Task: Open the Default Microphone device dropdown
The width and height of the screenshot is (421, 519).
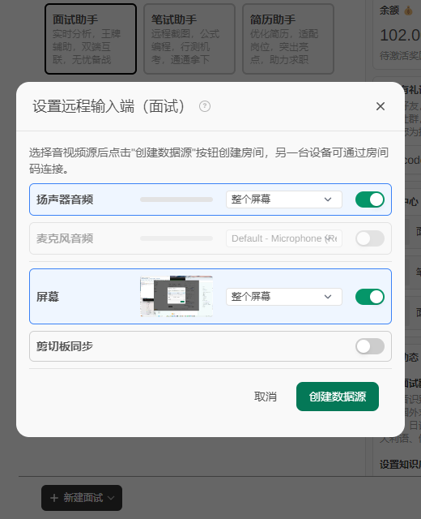Action: point(284,238)
